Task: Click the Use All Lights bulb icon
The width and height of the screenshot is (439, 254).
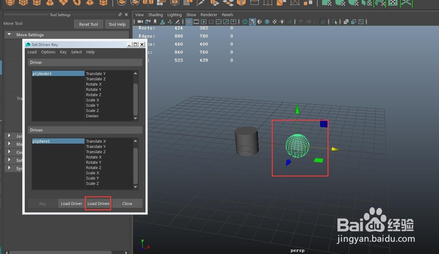Action: pos(282,22)
